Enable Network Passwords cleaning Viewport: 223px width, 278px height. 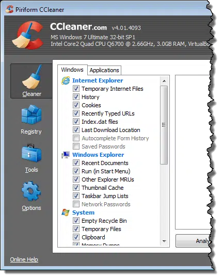click(x=76, y=204)
